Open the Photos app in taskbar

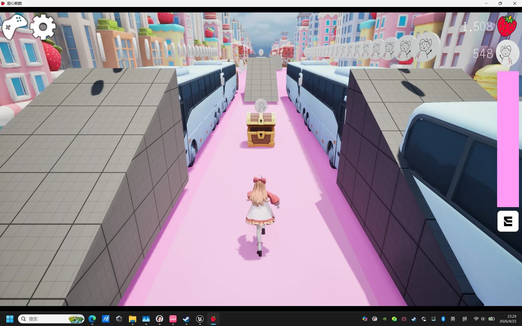[x=146, y=319]
